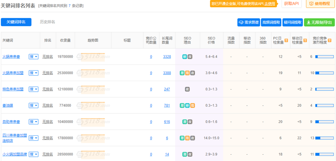Click the 高频词提取 button
The height and width of the screenshot is (161, 336).
tap(271, 22)
